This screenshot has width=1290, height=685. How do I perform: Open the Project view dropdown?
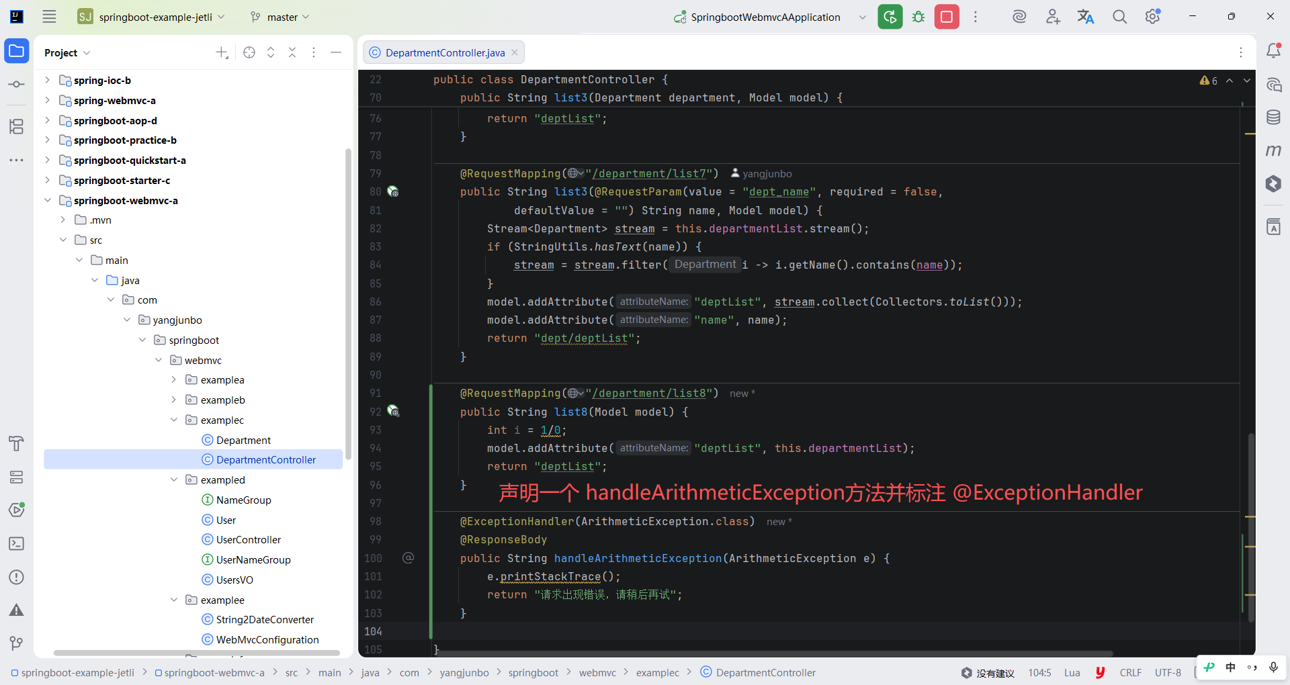click(x=67, y=52)
